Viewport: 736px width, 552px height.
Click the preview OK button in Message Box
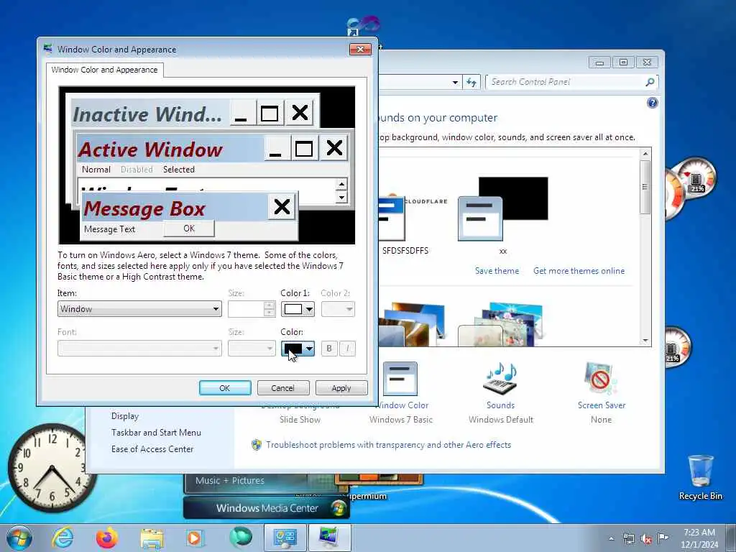point(189,229)
